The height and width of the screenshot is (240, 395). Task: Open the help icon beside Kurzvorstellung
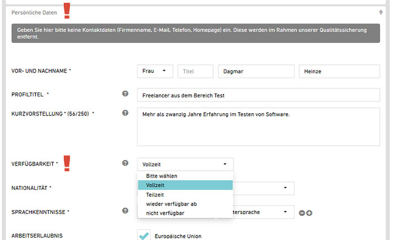(125, 113)
